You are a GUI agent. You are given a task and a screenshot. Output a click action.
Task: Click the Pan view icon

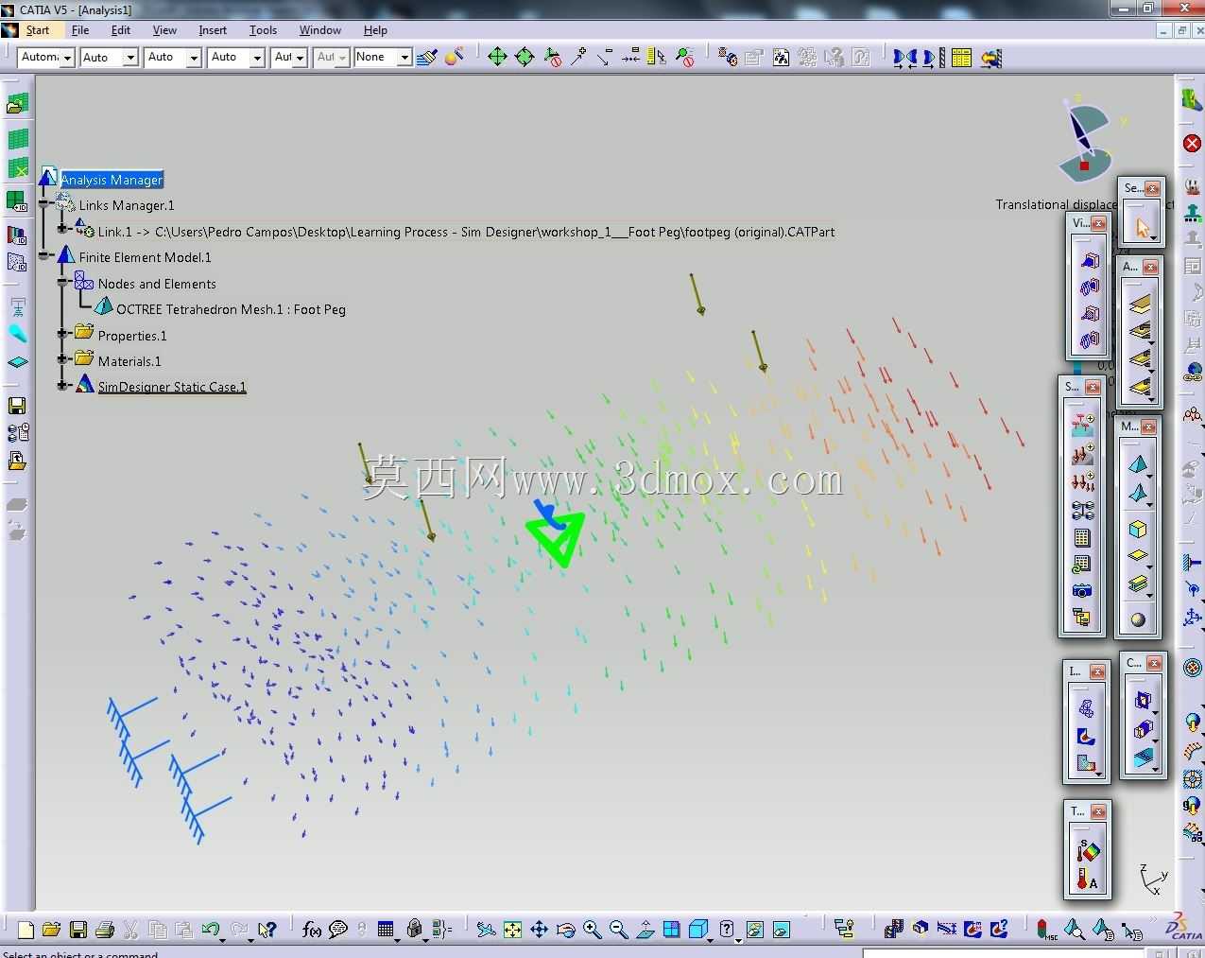pyautogui.click(x=539, y=930)
